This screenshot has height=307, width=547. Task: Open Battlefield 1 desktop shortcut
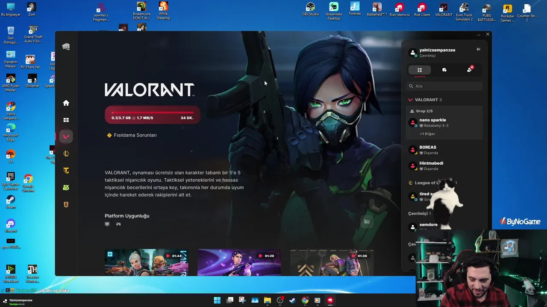click(x=377, y=9)
